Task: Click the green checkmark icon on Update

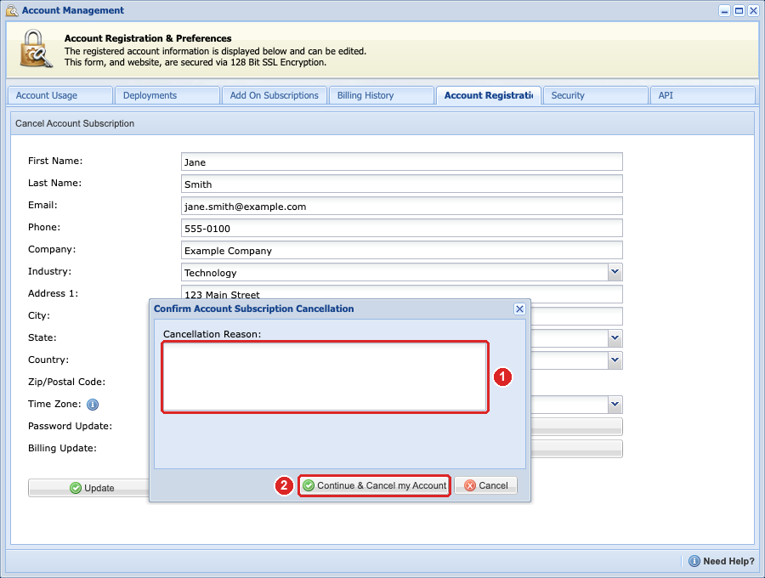Action: pyautogui.click(x=76, y=488)
